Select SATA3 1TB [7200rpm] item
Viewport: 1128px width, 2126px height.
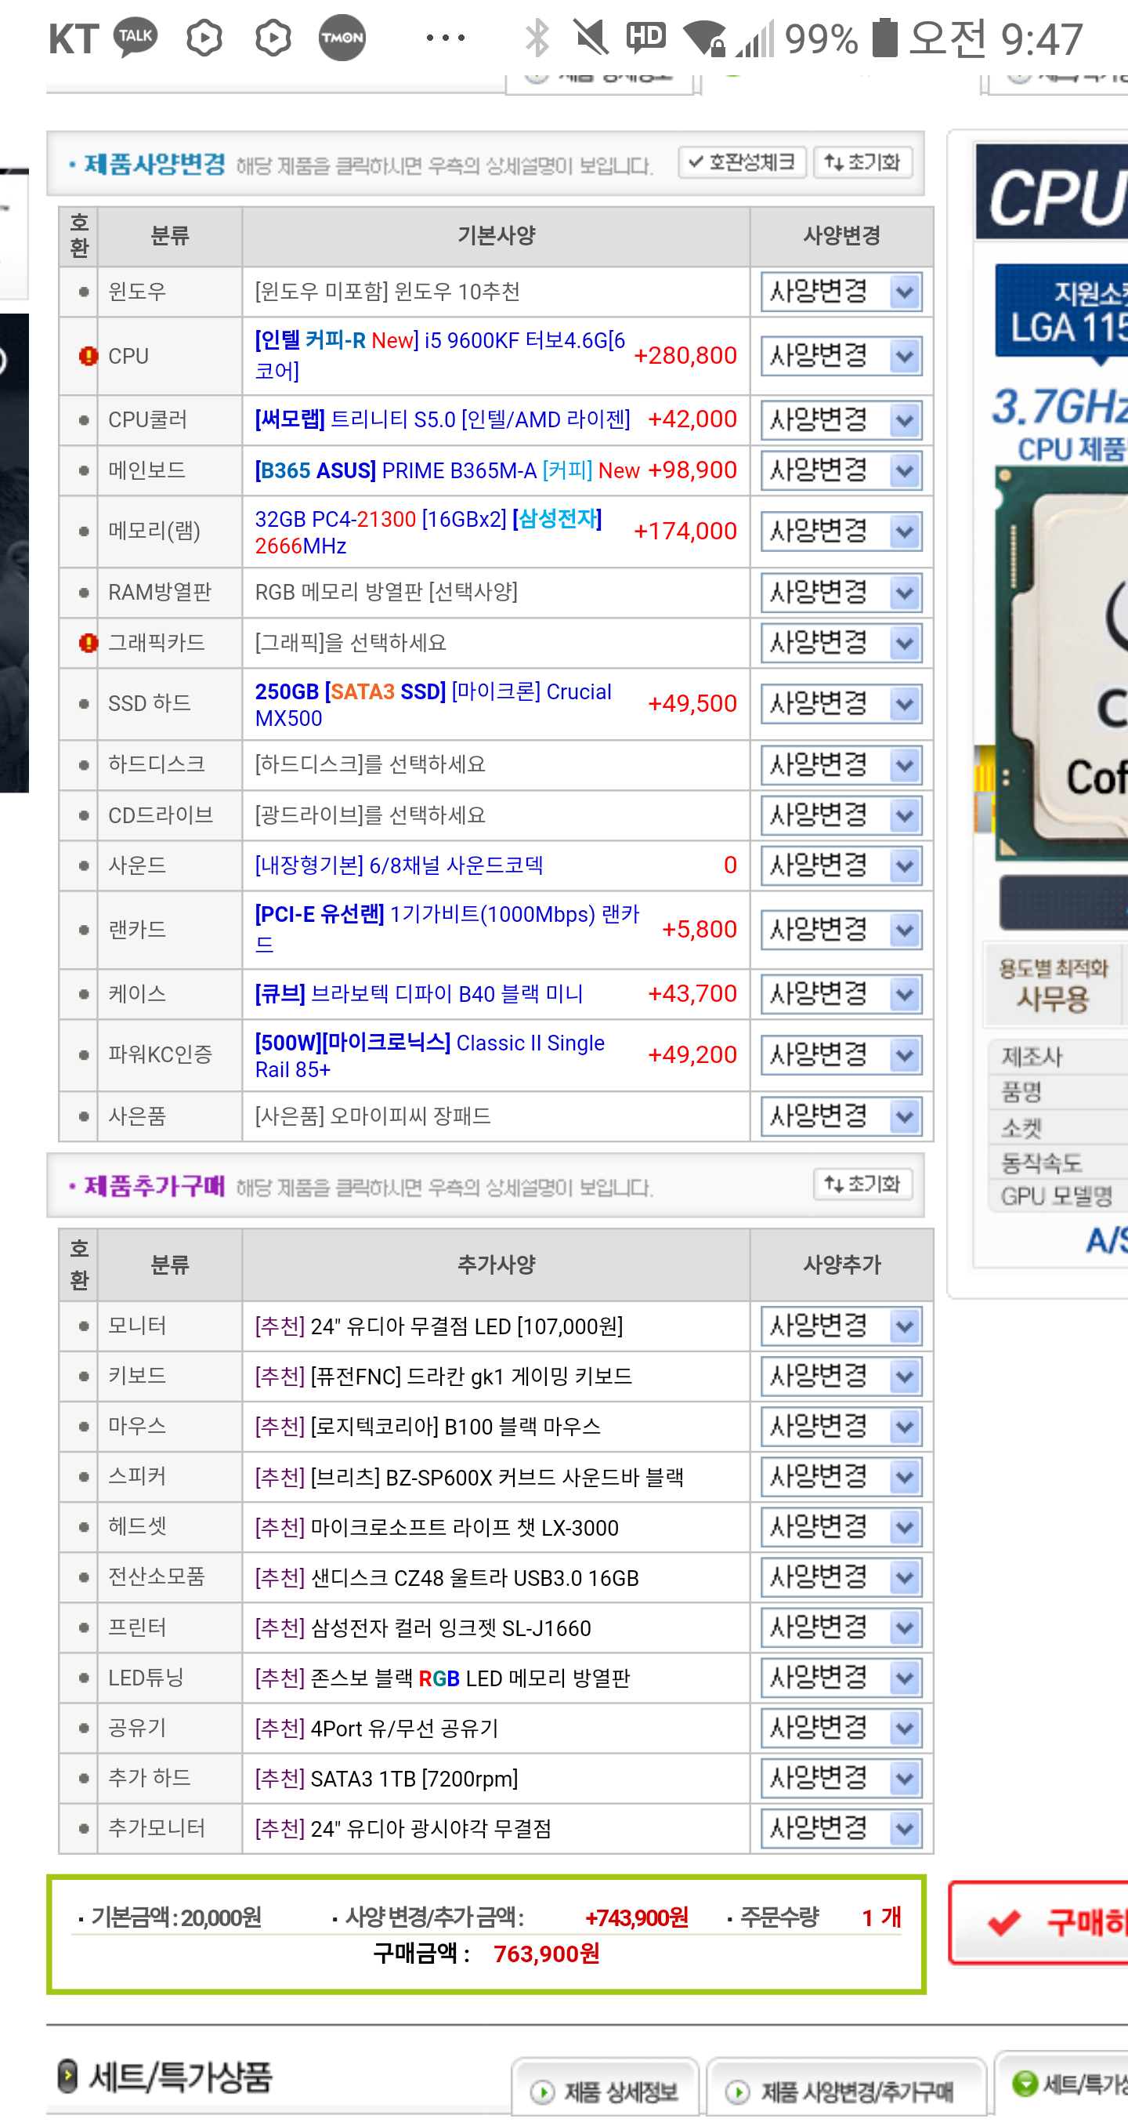click(x=387, y=1779)
